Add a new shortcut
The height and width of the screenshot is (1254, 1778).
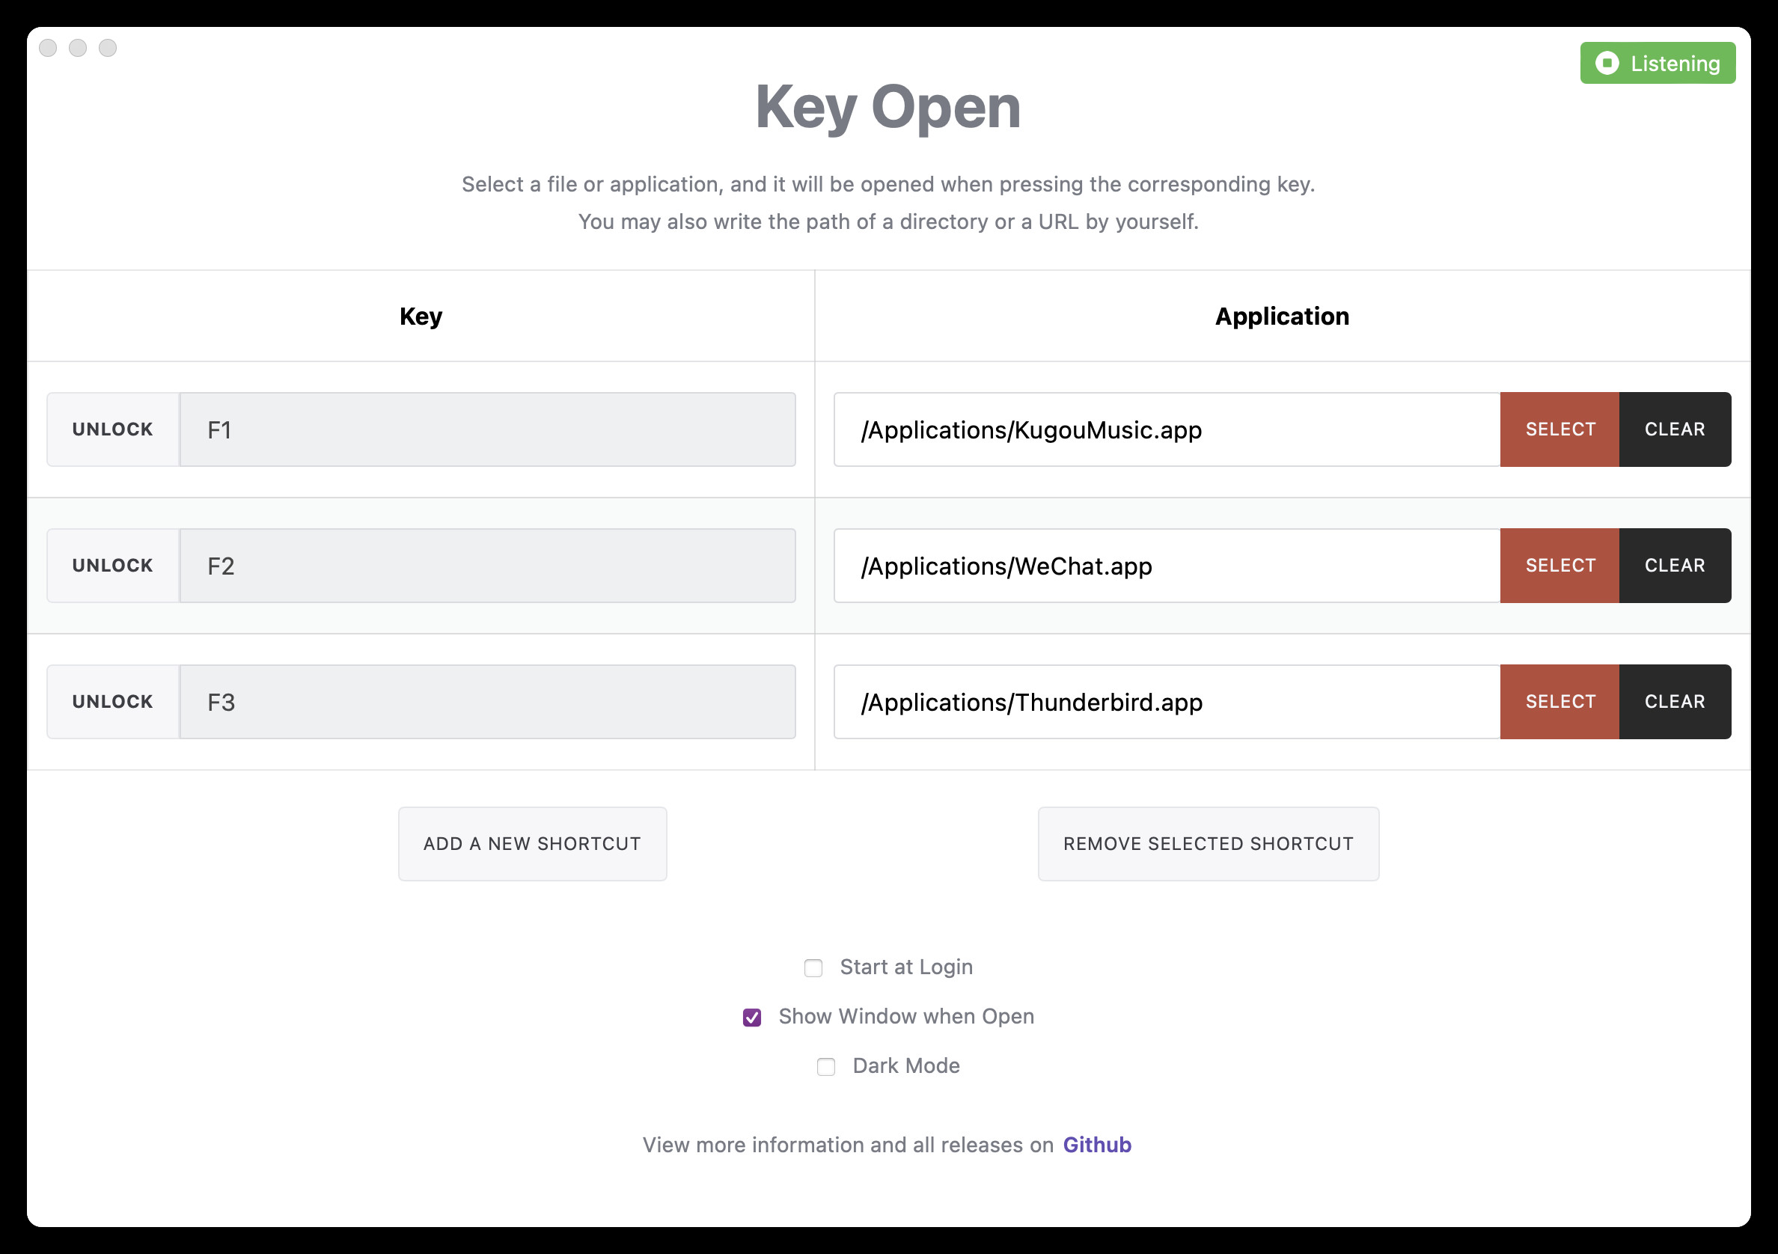click(x=533, y=844)
